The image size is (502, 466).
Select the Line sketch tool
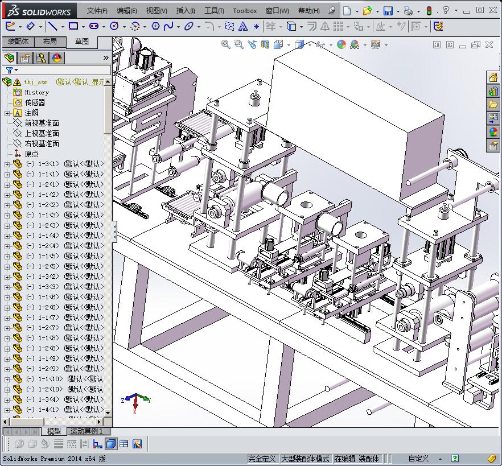click(52, 26)
